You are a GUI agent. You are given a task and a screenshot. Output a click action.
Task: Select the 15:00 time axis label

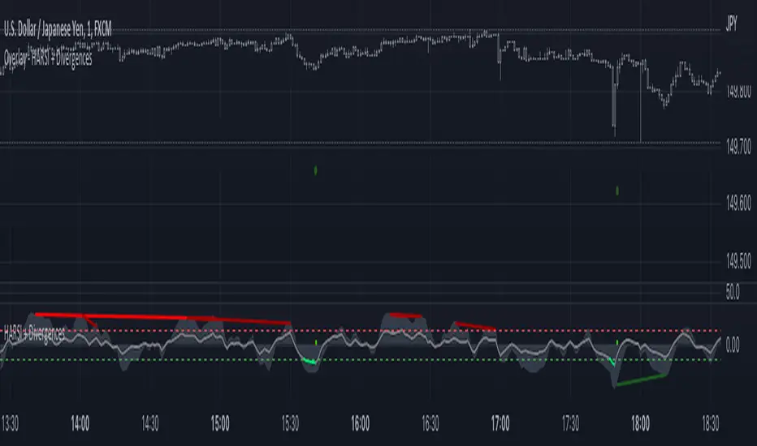click(x=220, y=424)
